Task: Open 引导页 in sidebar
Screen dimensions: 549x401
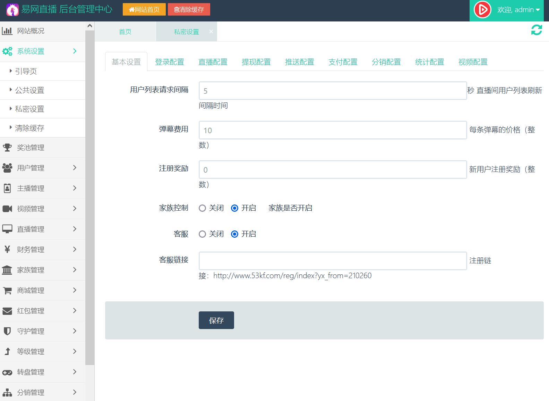Action: (x=42, y=71)
